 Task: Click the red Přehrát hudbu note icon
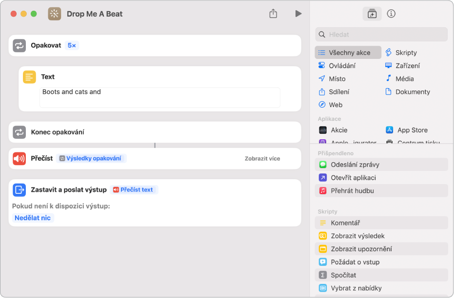(323, 191)
